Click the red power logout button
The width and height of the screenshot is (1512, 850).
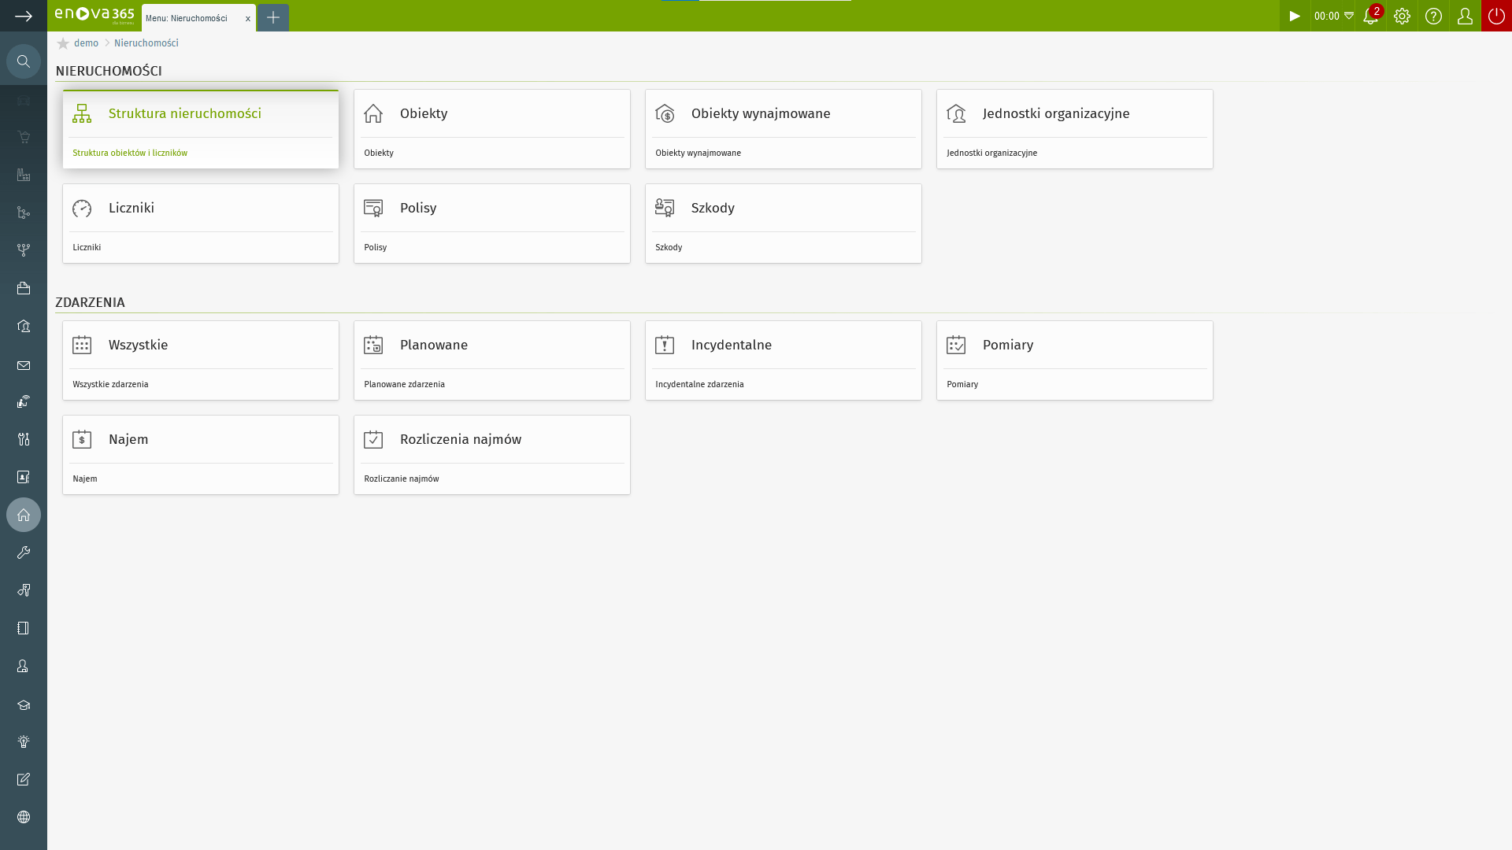pos(1496,16)
